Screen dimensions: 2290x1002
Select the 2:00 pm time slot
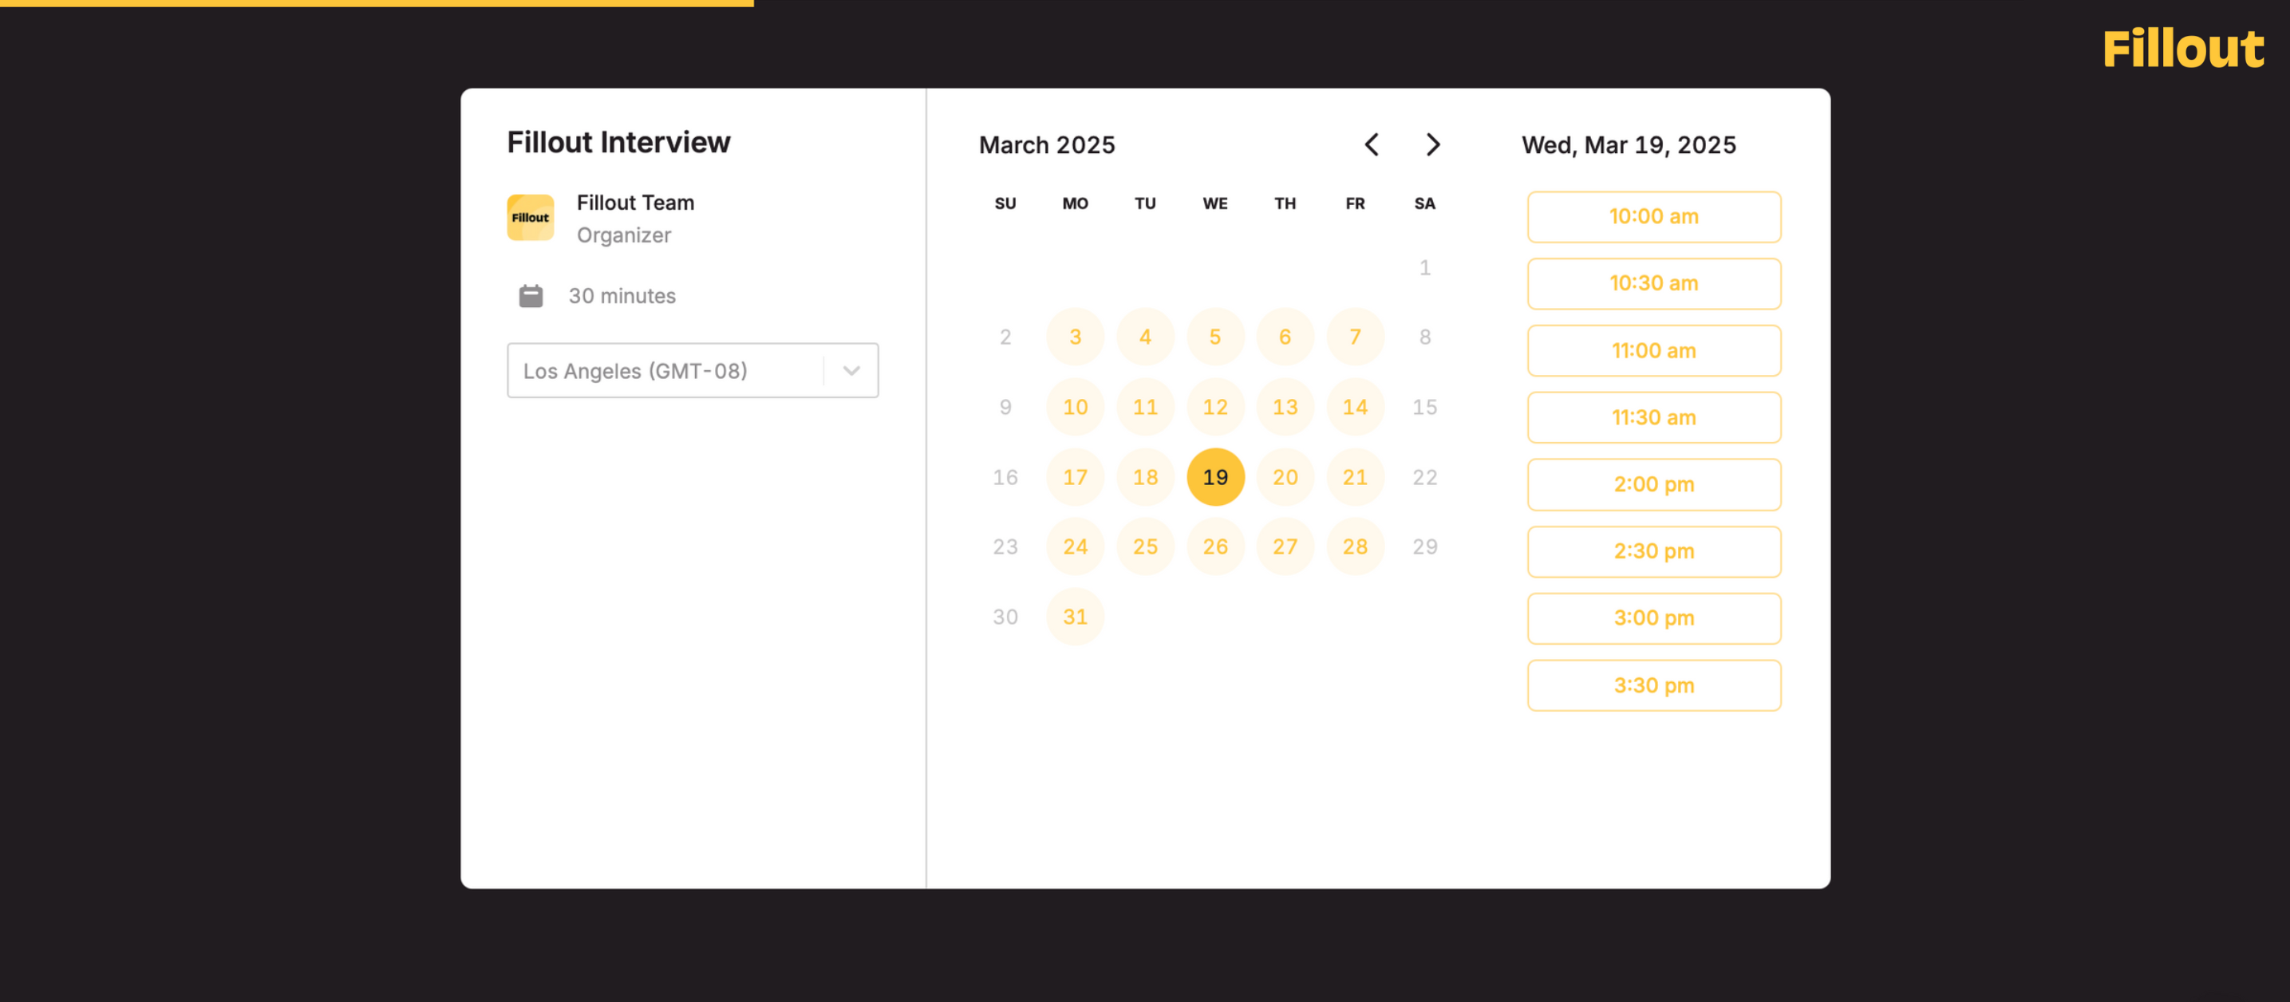[1653, 484]
